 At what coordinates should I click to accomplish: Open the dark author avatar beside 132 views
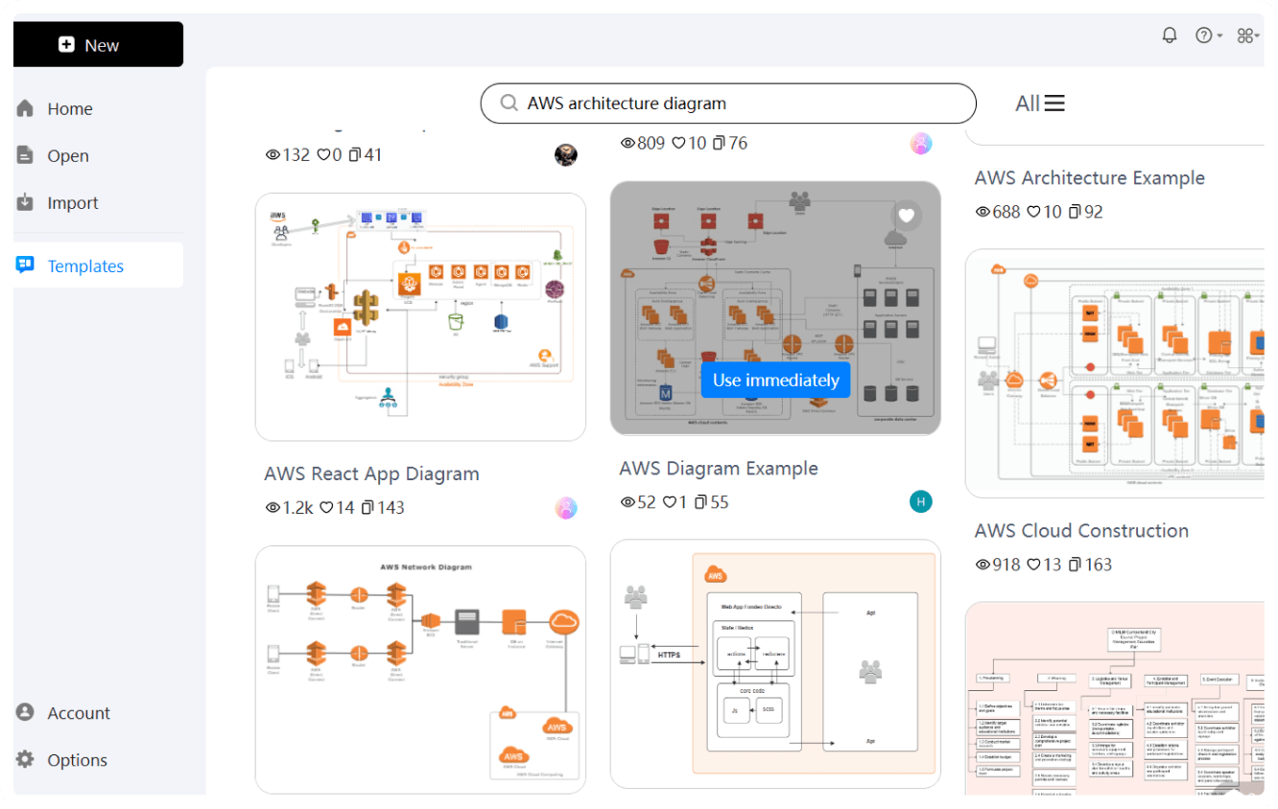pos(566,154)
